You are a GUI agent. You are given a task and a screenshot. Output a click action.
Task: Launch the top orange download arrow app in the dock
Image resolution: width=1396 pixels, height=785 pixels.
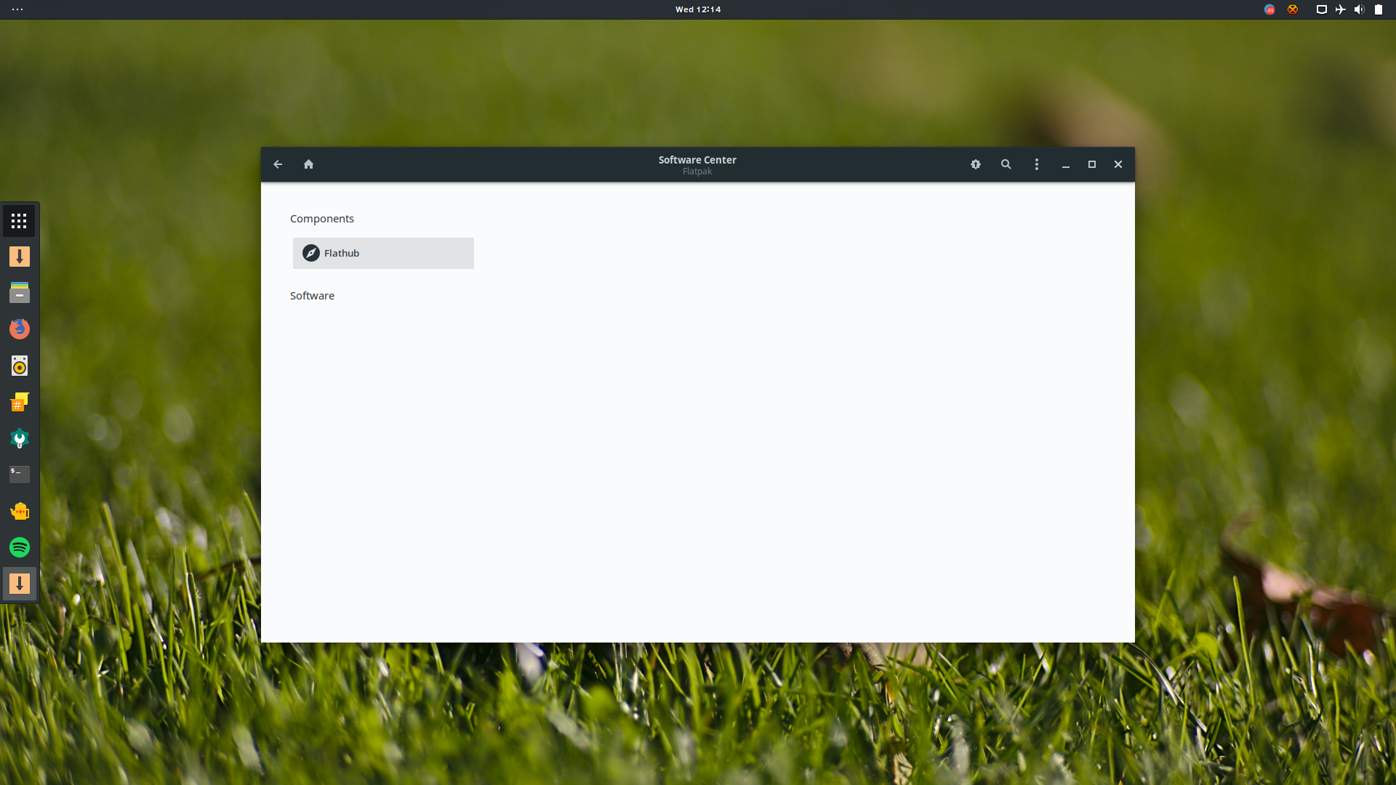(x=20, y=257)
